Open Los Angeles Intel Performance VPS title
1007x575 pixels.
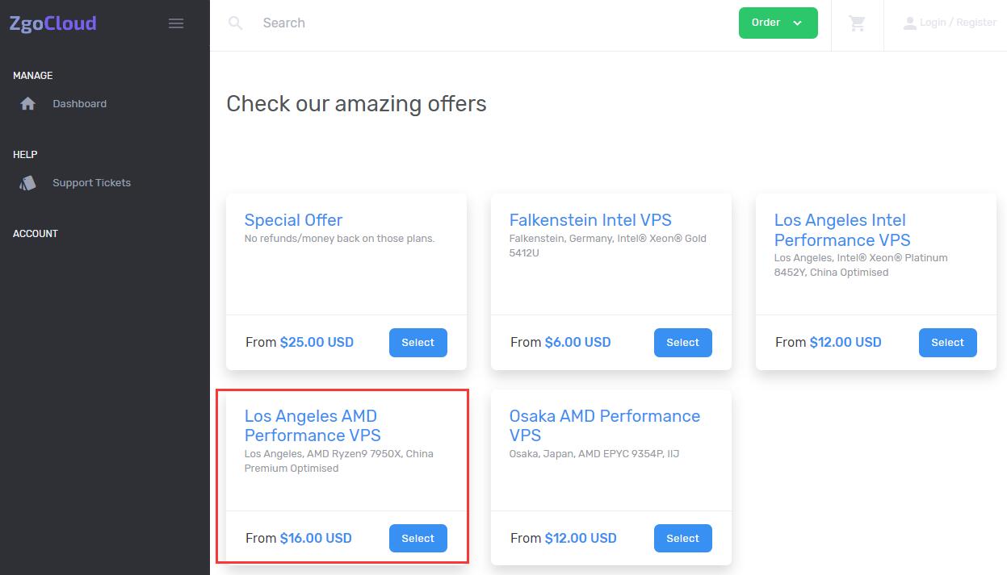pyautogui.click(x=842, y=230)
